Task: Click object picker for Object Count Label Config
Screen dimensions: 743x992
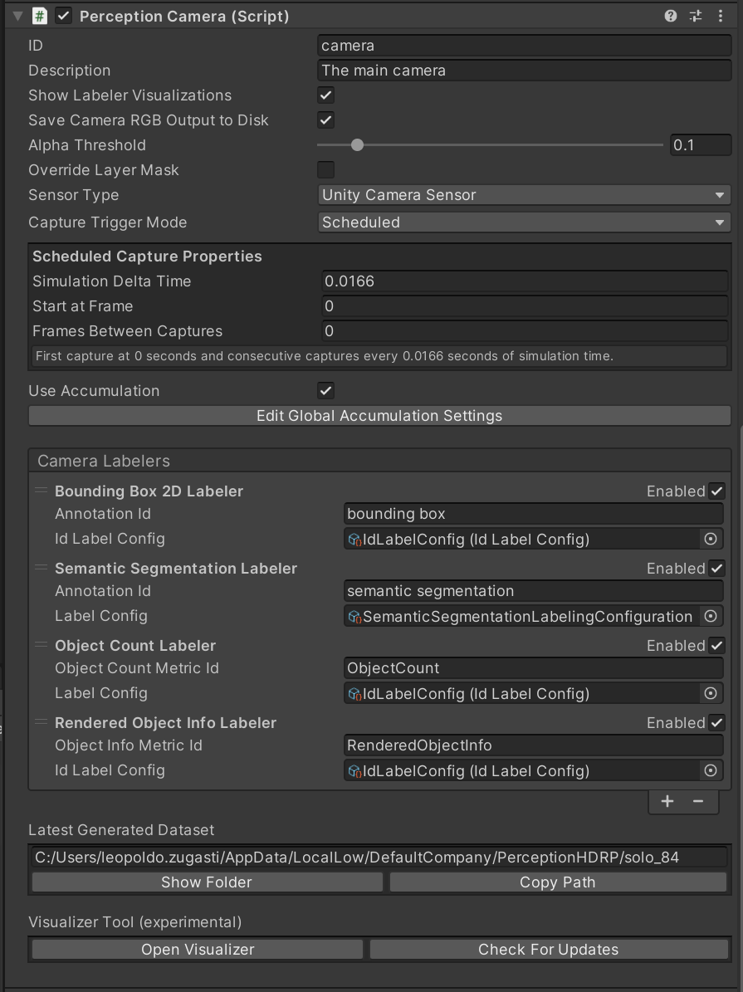Action: point(711,694)
